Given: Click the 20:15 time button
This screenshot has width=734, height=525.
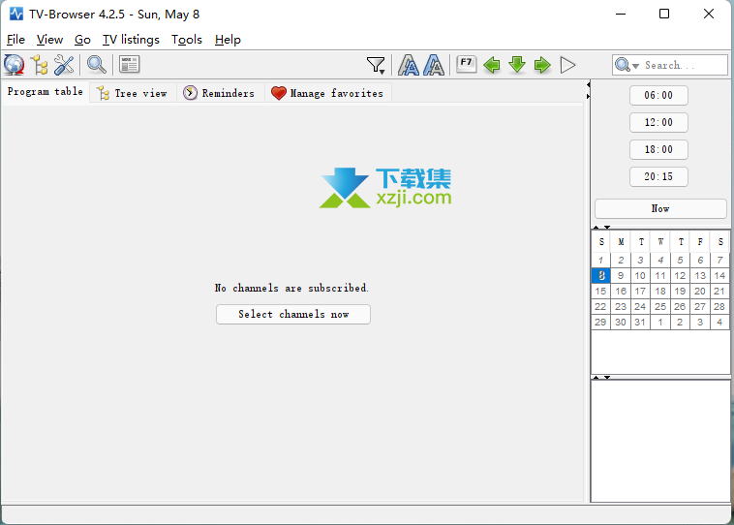Looking at the screenshot, I should point(658,177).
